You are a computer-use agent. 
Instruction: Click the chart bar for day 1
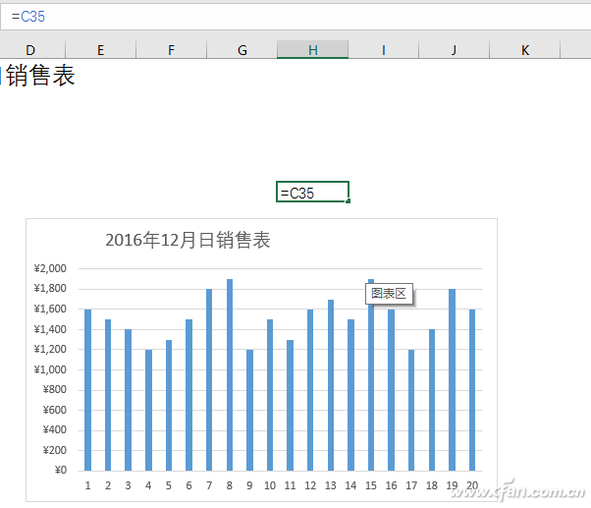(87, 389)
